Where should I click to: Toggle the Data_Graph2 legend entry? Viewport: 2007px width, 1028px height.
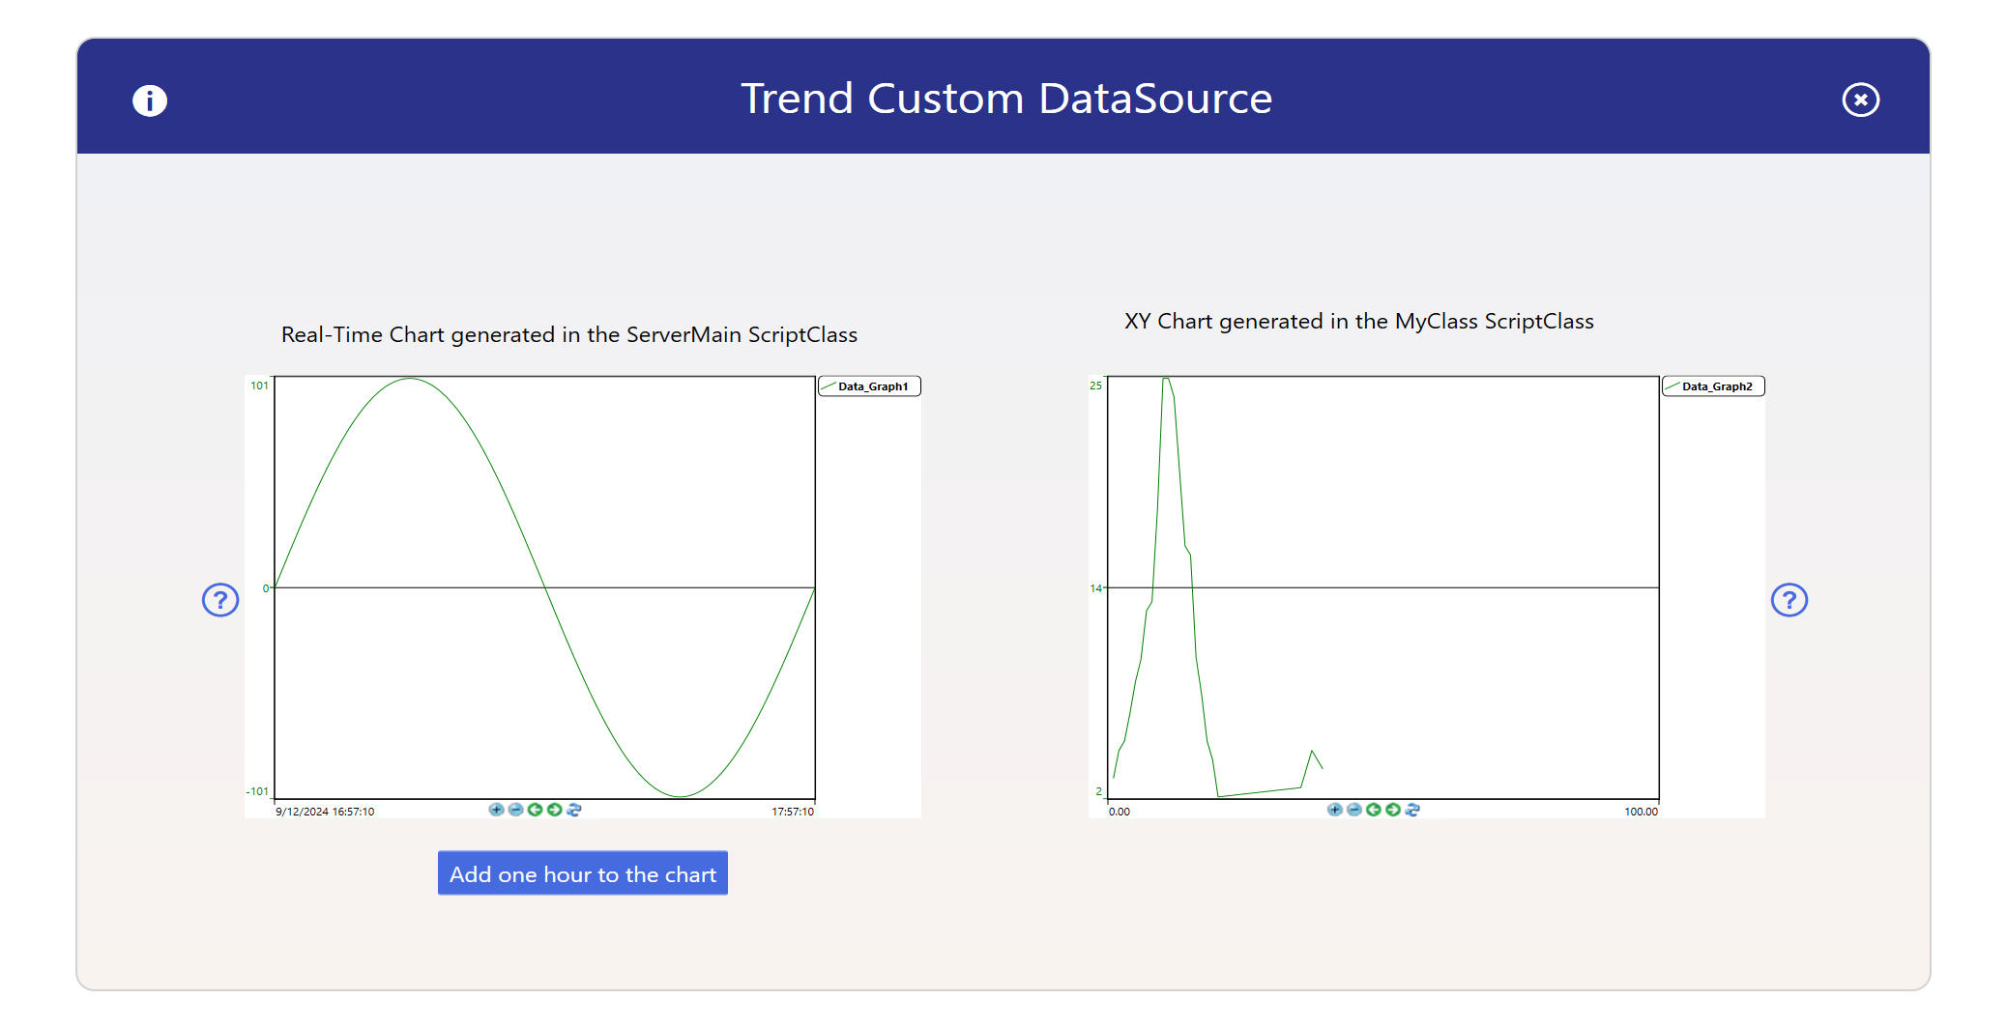tap(1714, 386)
